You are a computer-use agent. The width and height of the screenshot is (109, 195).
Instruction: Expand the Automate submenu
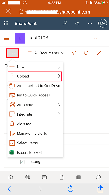coord(35,105)
